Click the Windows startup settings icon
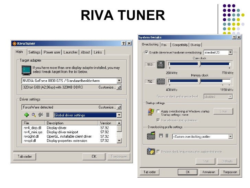Screen dimensions: 250x188 coord(151,112)
